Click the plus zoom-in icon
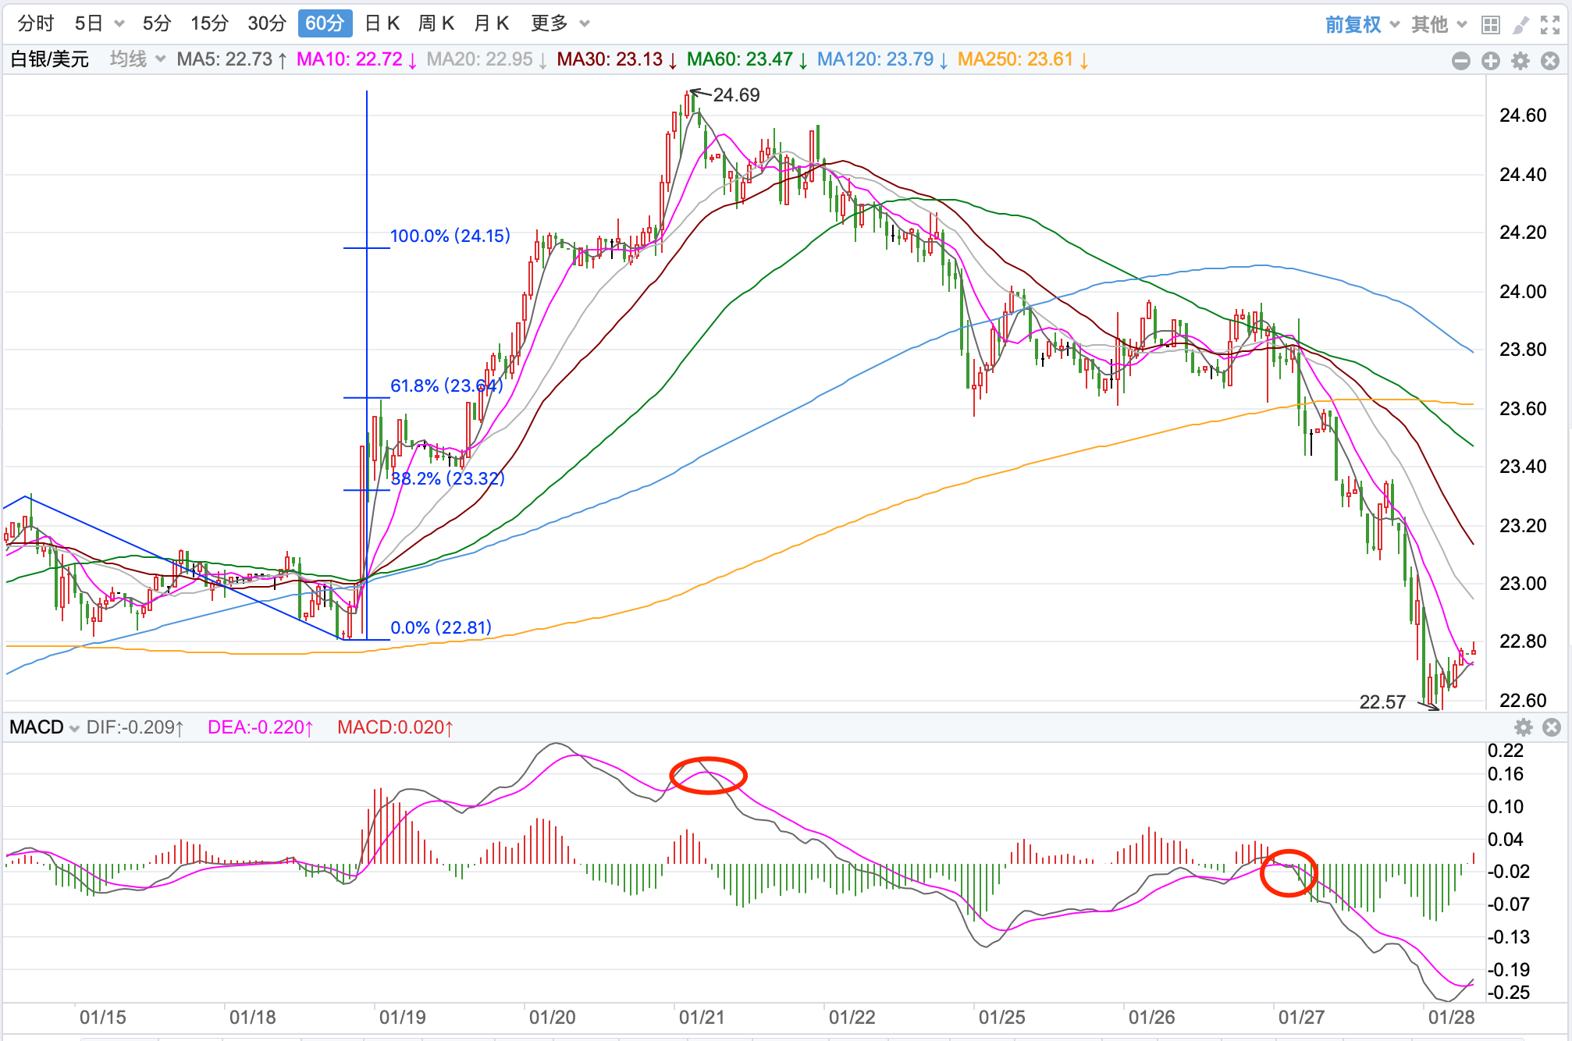This screenshot has width=1572, height=1041. click(1491, 61)
